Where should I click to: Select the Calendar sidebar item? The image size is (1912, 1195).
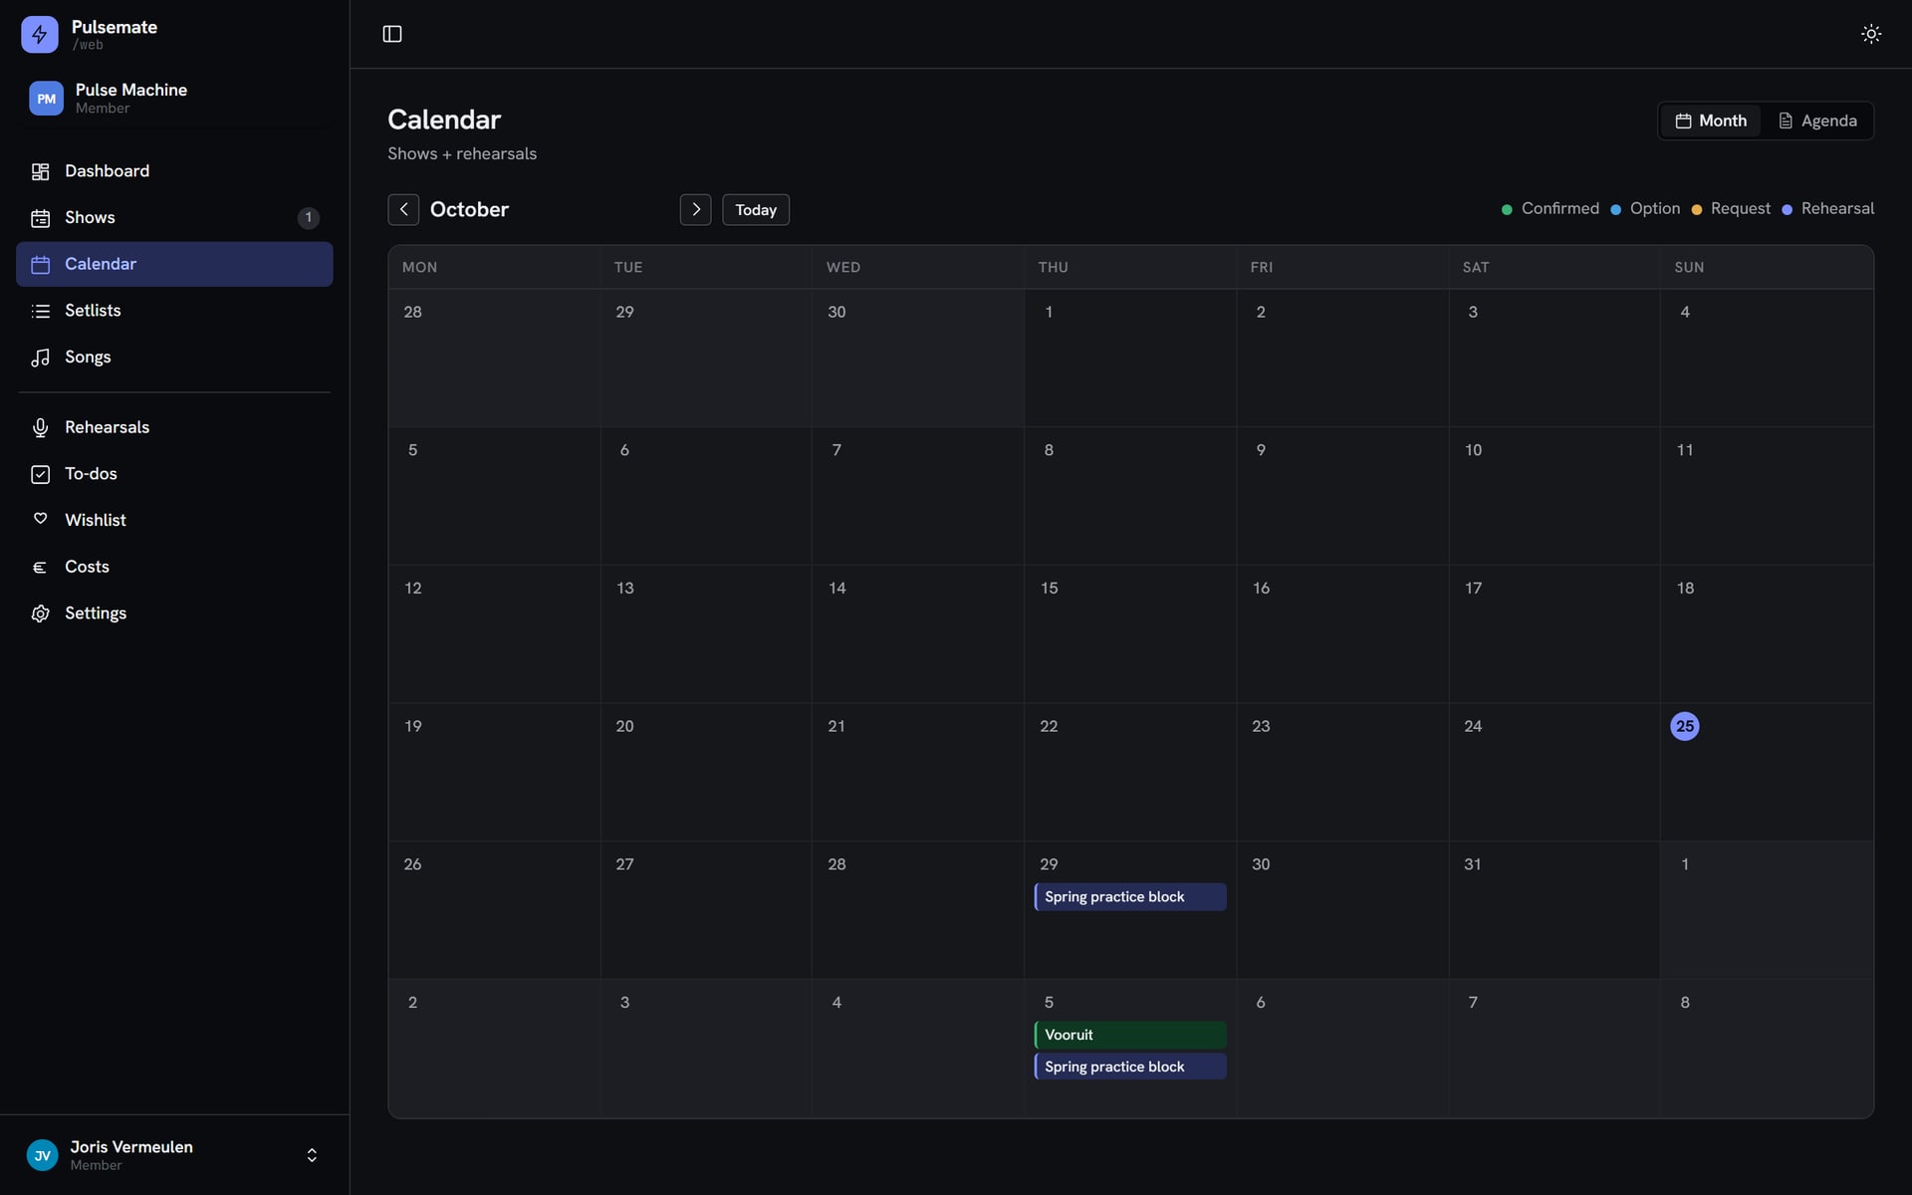[x=174, y=264]
